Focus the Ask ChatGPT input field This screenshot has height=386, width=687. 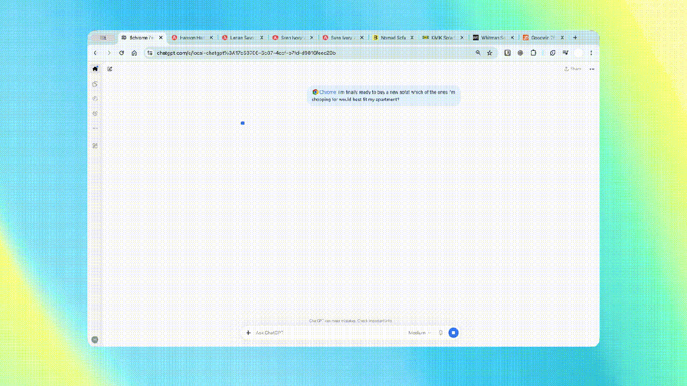pyautogui.click(x=329, y=333)
